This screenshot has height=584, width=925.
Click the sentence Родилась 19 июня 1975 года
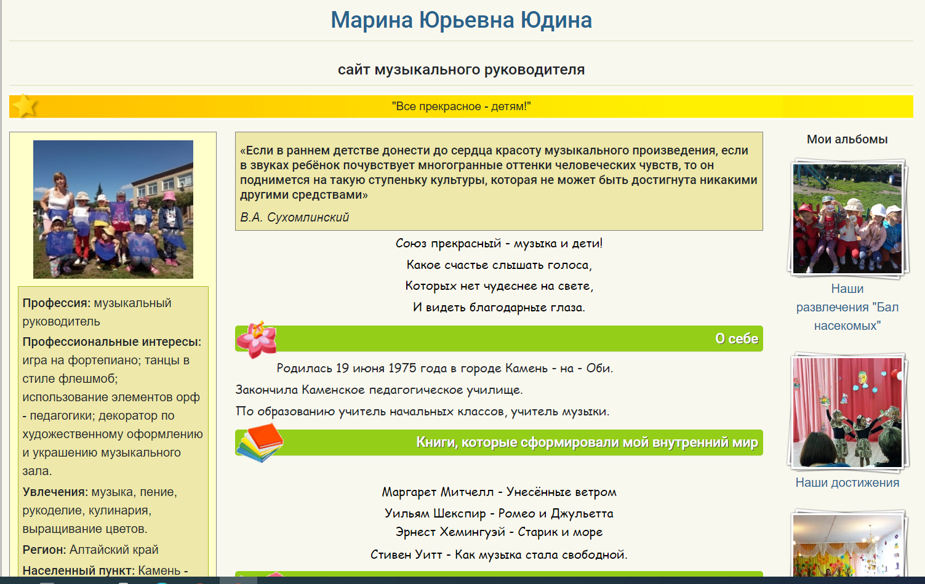point(445,368)
